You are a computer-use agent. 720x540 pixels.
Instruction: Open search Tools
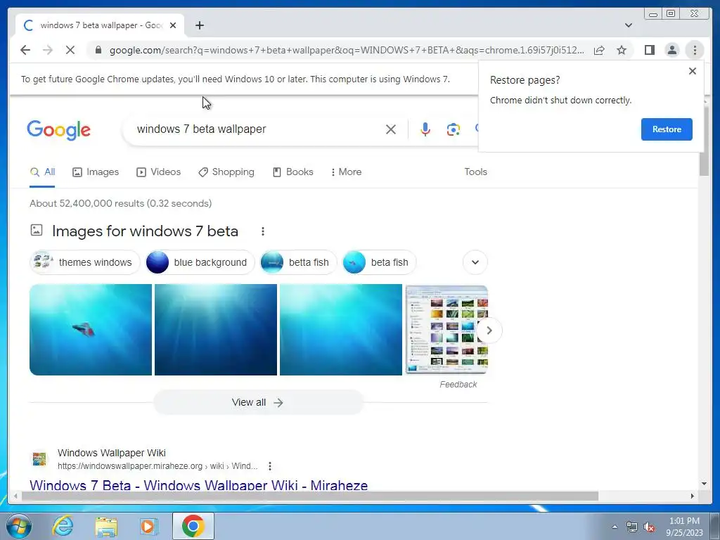click(475, 172)
